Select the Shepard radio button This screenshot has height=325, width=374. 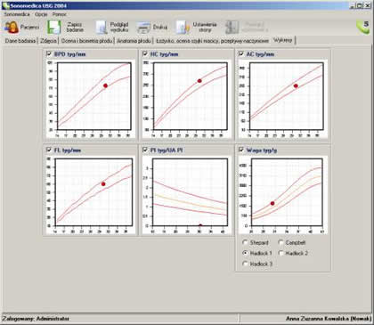[245, 242]
